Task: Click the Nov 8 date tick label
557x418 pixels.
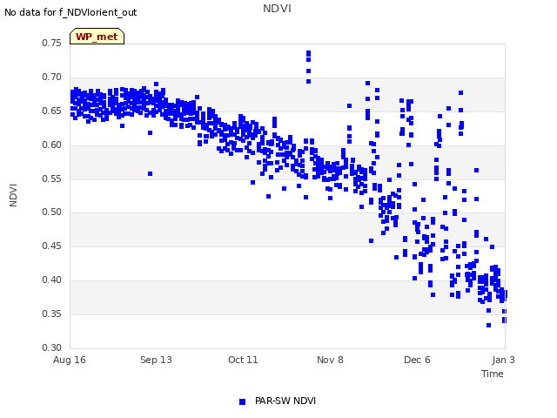Action: point(330,360)
